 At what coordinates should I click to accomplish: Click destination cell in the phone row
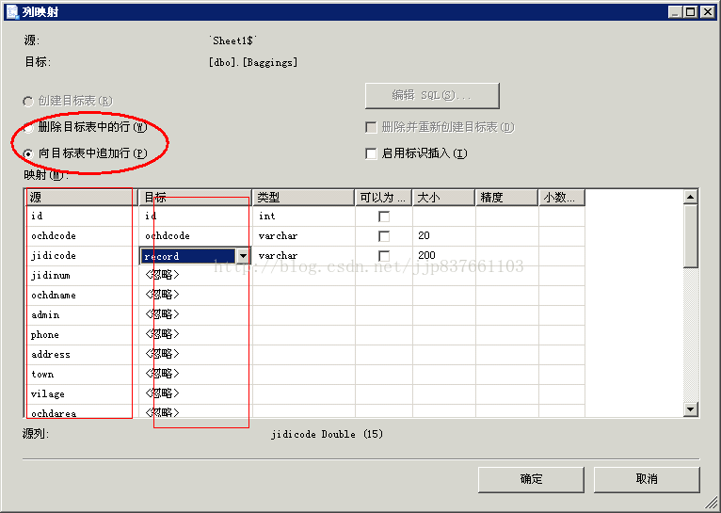coord(196,335)
